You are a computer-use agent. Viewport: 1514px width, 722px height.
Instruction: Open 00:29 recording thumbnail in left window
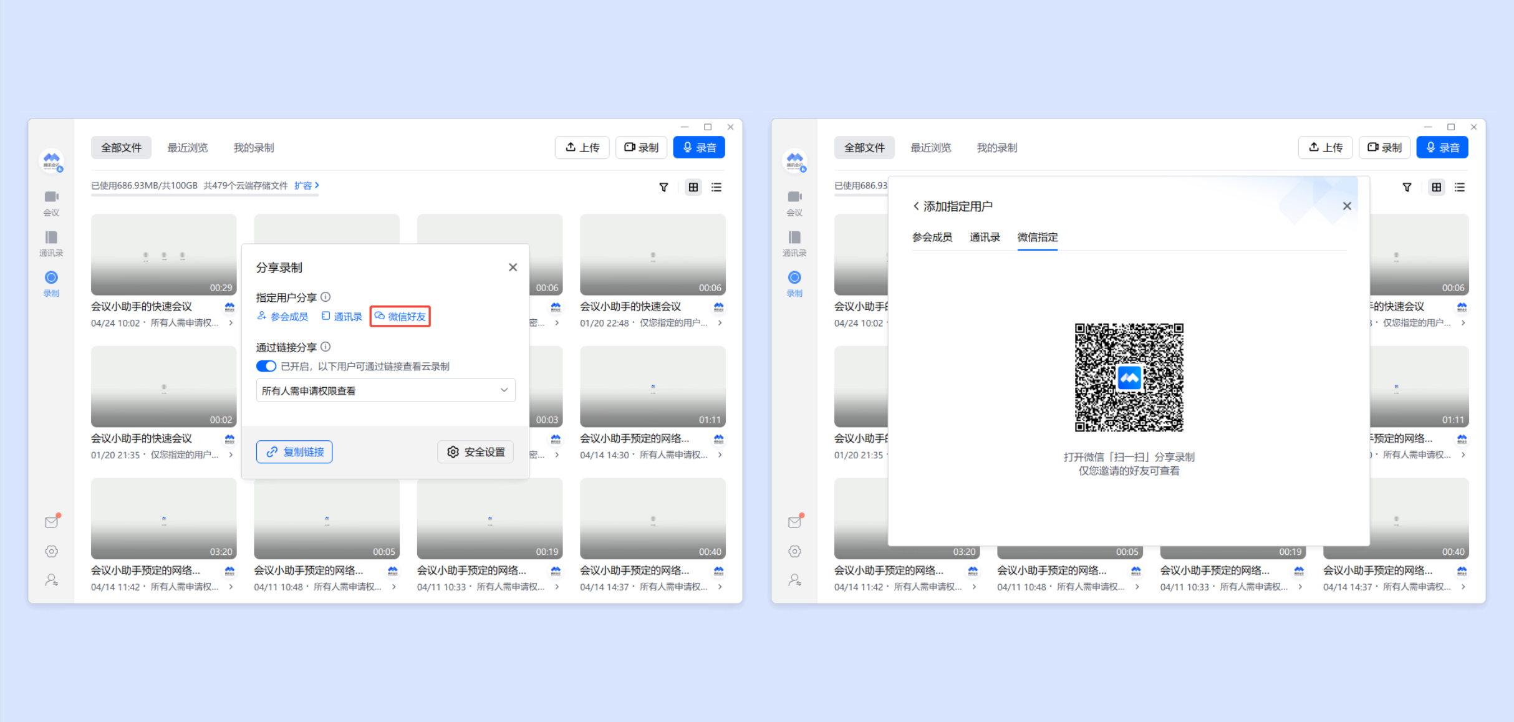(164, 254)
